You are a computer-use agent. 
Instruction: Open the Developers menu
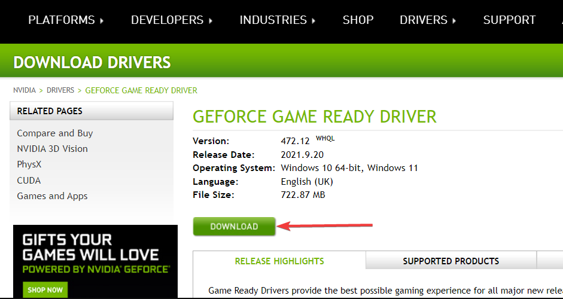(x=168, y=20)
